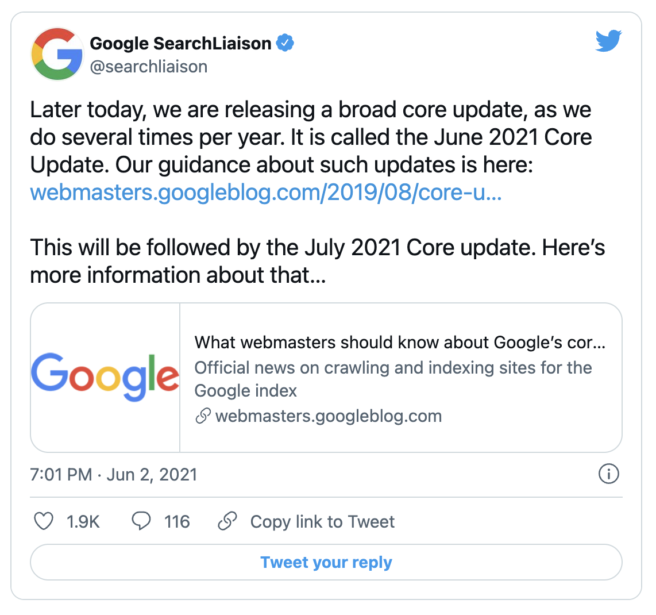Click the chain link icon in card
This screenshot has height=615, width=656.
[203, 416]
